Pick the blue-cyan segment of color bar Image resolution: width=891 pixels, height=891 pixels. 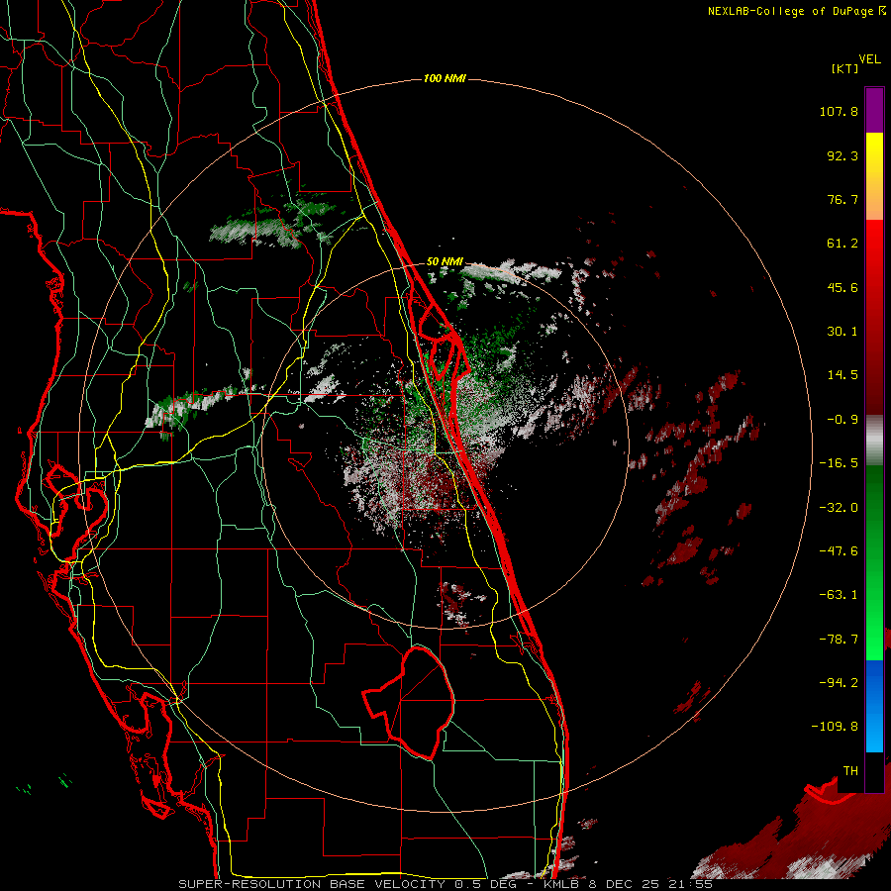[x=874, y=706]
